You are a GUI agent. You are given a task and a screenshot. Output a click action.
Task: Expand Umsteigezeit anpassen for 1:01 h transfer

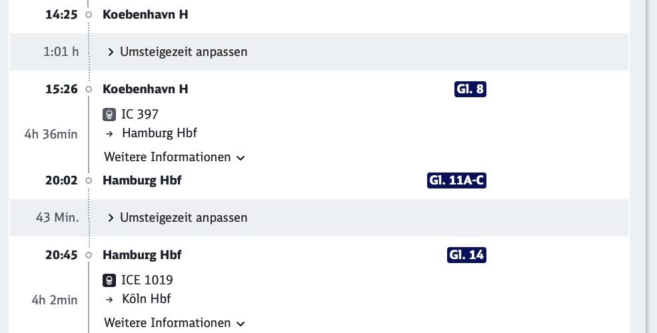click(177, 52)
